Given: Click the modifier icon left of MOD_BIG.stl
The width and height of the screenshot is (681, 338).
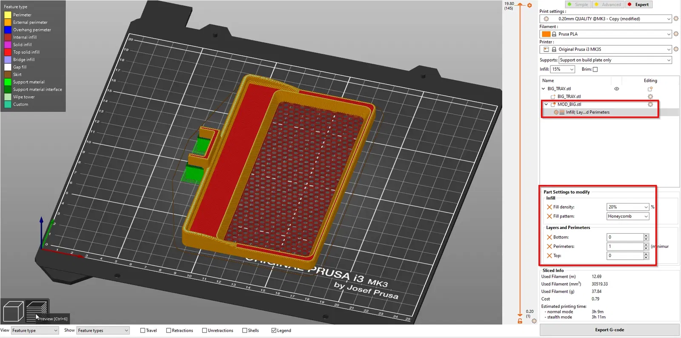Looking at the screenshot, I should 553,104.
